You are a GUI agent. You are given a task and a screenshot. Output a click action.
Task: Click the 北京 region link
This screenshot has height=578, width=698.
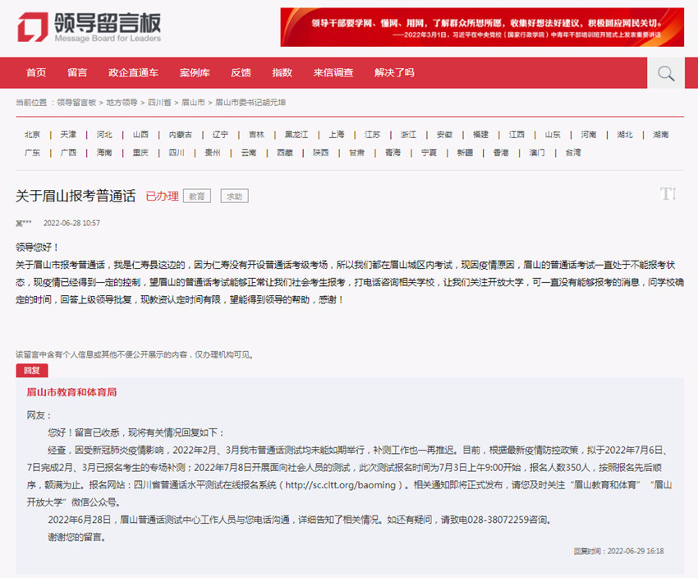(32, 133)
